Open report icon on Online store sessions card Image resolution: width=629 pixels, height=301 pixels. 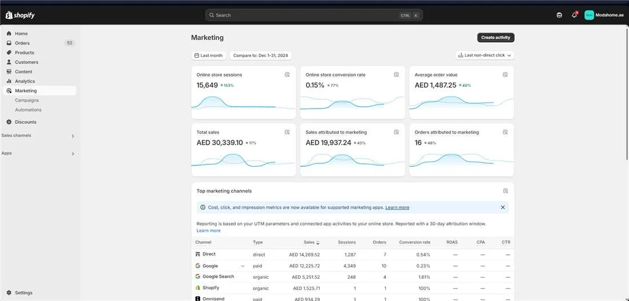tap(287, 75)
